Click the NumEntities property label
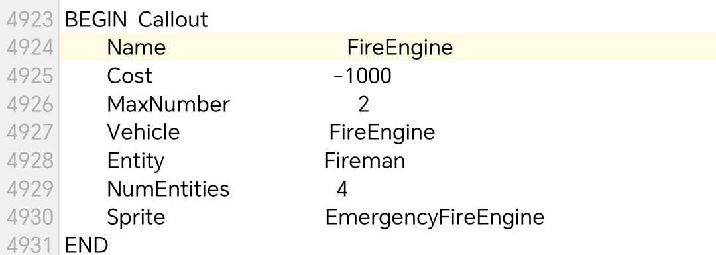This screenshot has width=716, height=255. click(x=168, y=189)
